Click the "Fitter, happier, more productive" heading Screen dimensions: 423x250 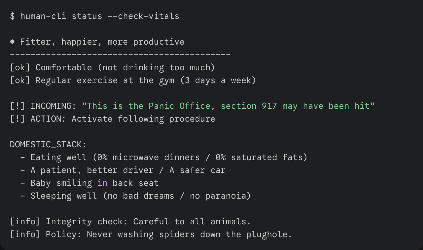(x=102, y=42)
